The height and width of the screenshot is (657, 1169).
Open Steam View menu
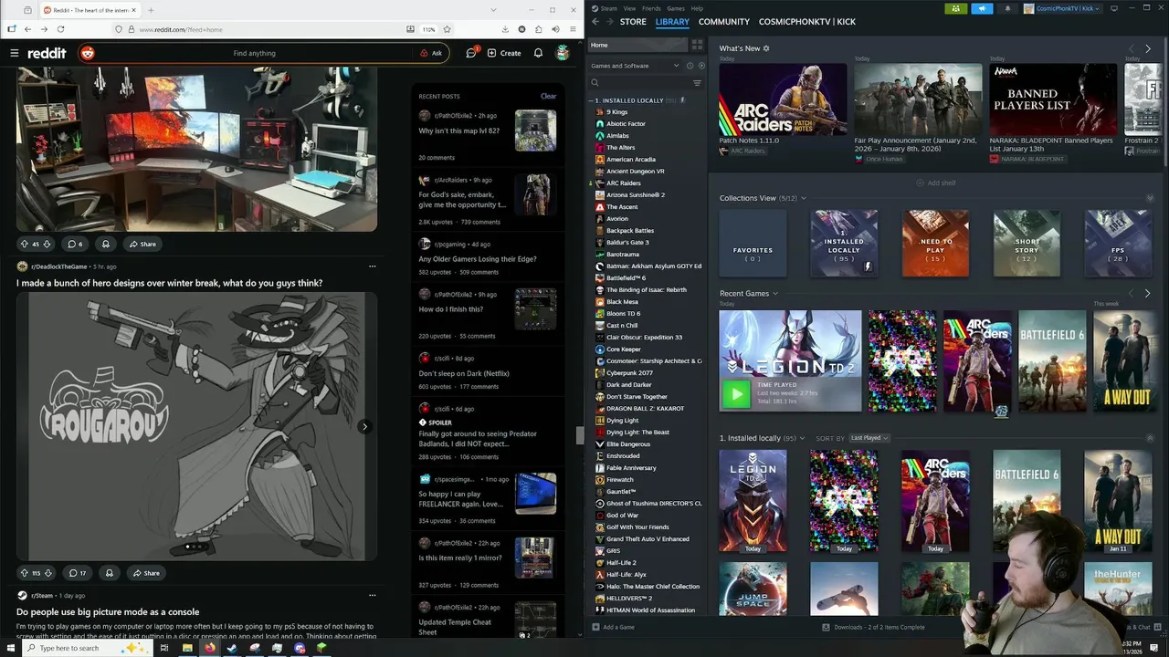pos(629,8)
